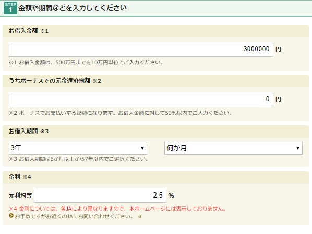
Task: Click the ※1 note about 500万円 limit
Action: coord(86,63)
